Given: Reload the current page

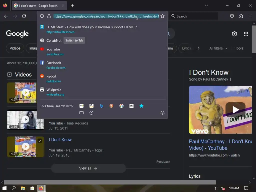Looking at the screenshot, I should coord(24,16).
